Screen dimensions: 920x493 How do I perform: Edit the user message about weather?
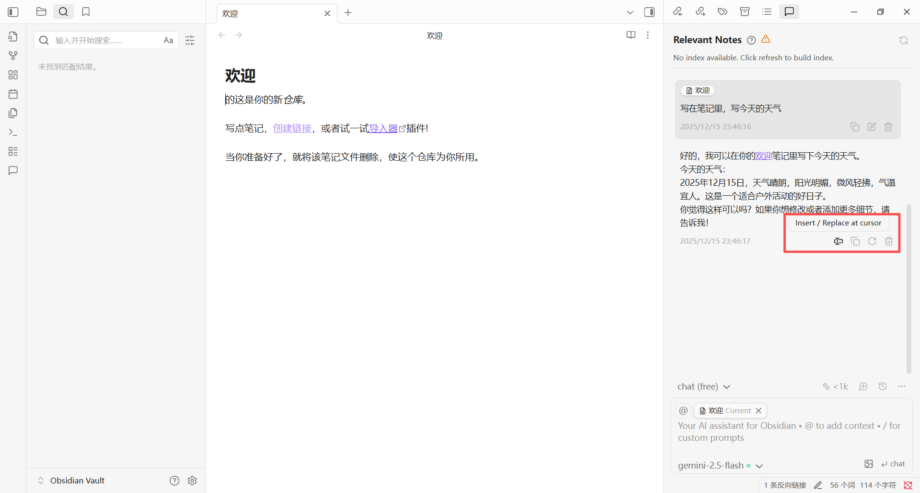pyautogui.click(x=872, y=127)
